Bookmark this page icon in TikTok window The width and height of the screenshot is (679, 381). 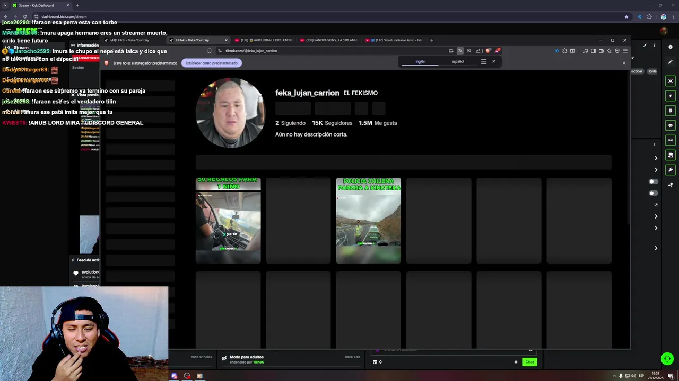coord(210,51)
